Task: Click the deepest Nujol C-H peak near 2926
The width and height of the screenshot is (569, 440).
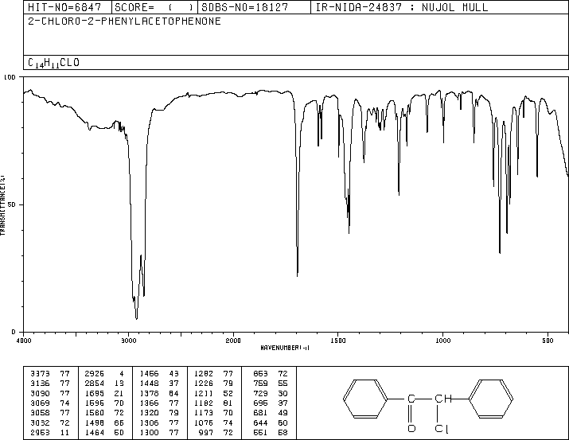Action: tap(136, 319)
